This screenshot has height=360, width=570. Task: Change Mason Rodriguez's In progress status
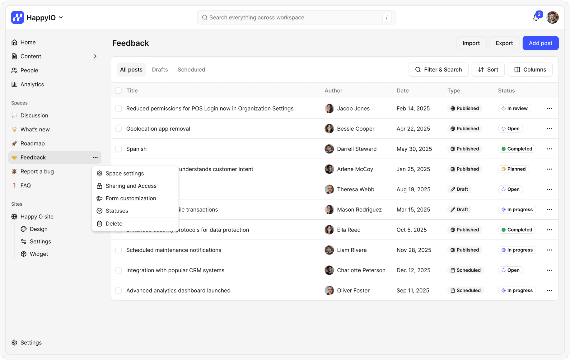[x=517, y=209]
